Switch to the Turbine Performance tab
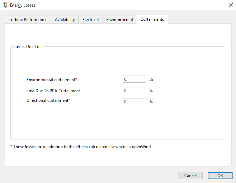The image size is (236, 183). pyautogui.click(x=28, y=20)
